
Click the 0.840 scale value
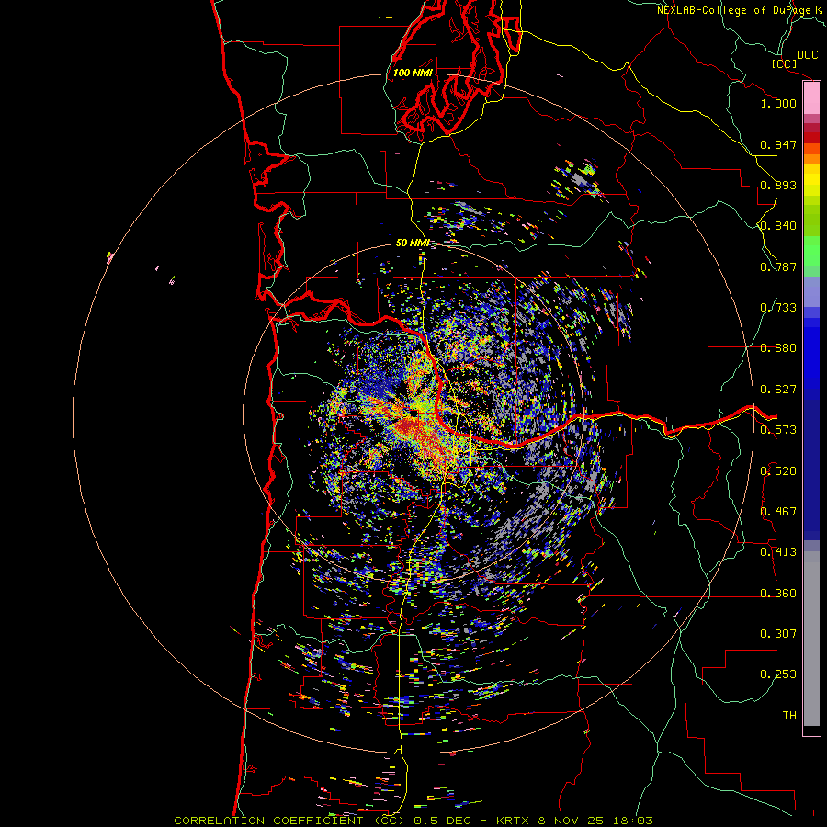pos(778,226)
